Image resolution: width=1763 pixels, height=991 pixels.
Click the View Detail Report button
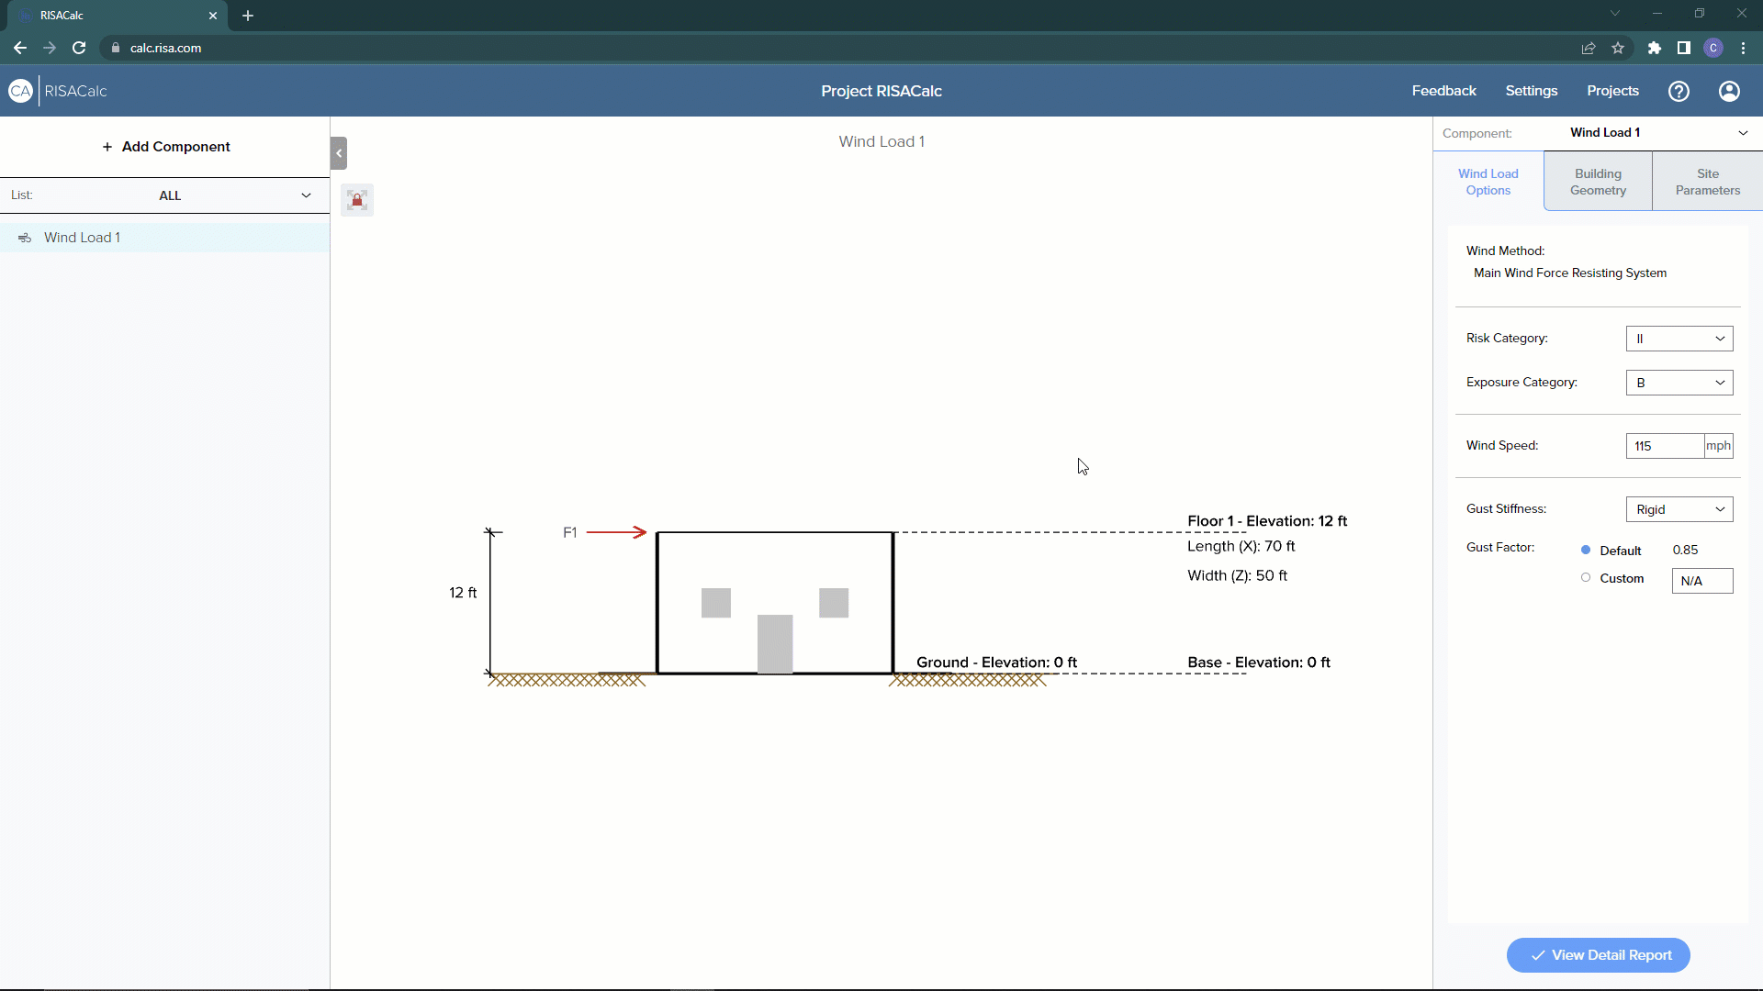(1598, 954)
